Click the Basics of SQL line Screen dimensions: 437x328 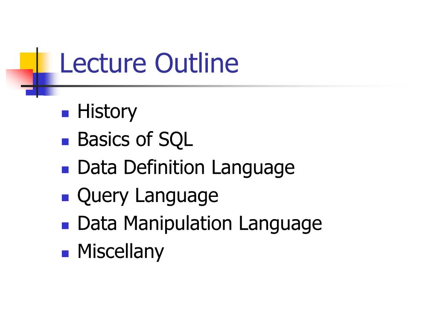point(135,139)
